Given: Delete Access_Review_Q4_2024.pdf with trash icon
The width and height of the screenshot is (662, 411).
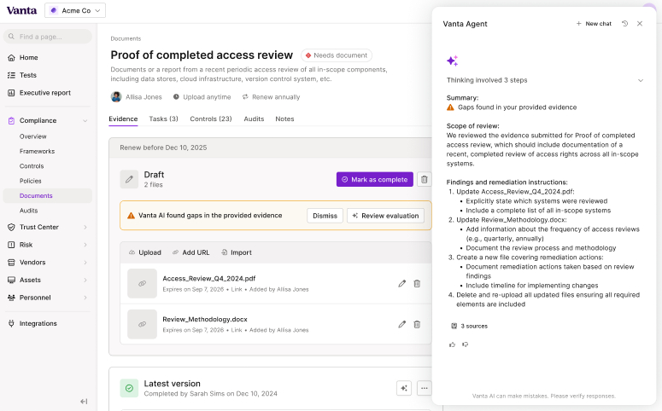Looking at the screenshot, I should point(417,284).
